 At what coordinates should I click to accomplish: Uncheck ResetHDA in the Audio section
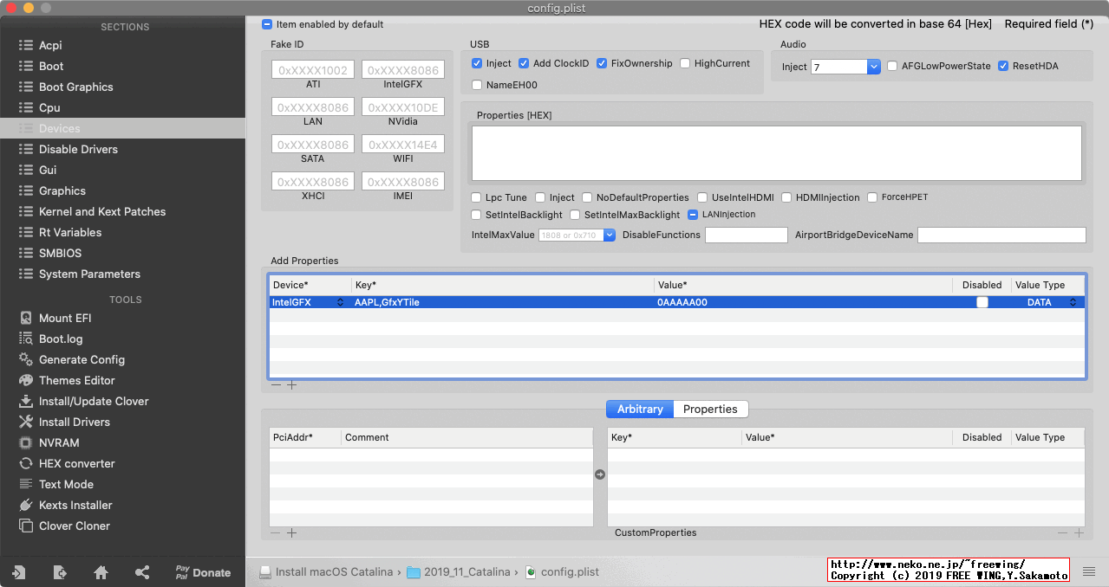coord(1003,65)
